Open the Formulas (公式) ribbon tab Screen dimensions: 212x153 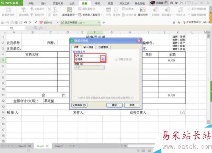coord(72,3)
